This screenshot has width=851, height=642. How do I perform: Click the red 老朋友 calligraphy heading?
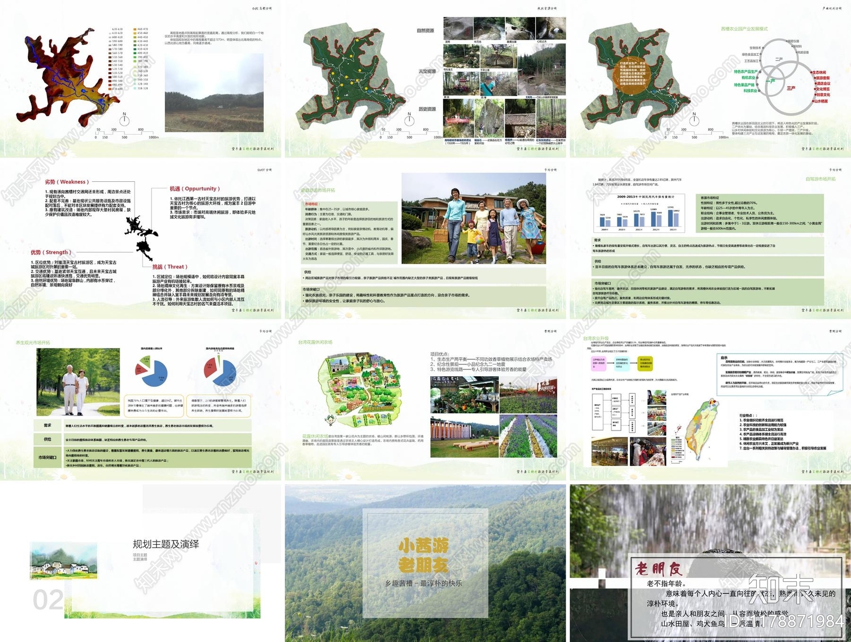pos(658,569)
